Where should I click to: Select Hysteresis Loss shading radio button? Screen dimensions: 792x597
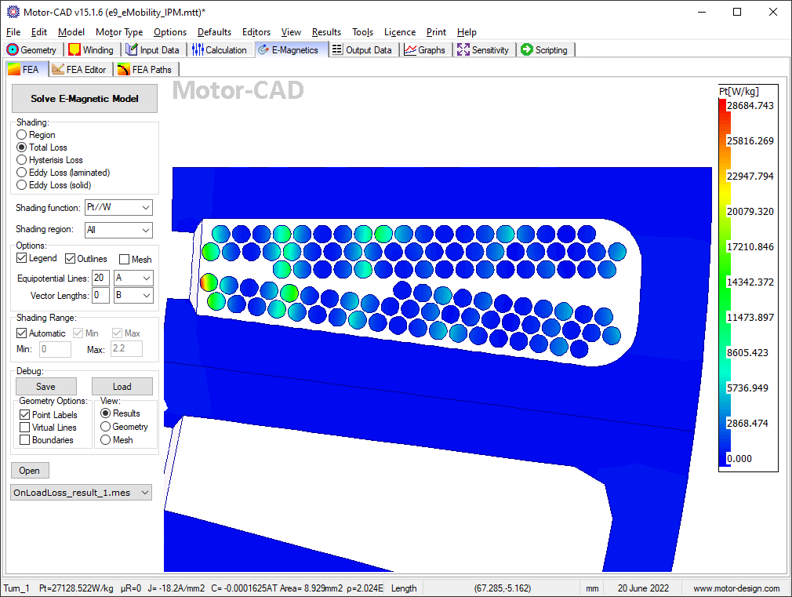coord(22,160)
